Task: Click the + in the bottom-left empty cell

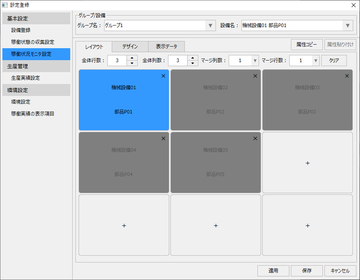Action: pyautogui.click(x=124, y=225)
